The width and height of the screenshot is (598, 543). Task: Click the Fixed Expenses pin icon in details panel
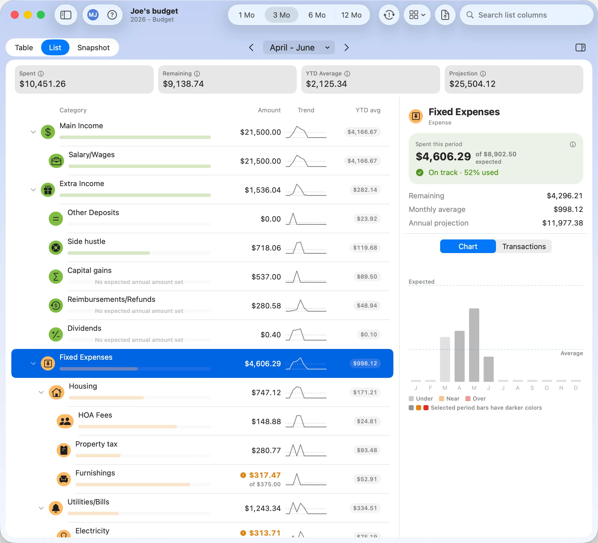[415, 116]
